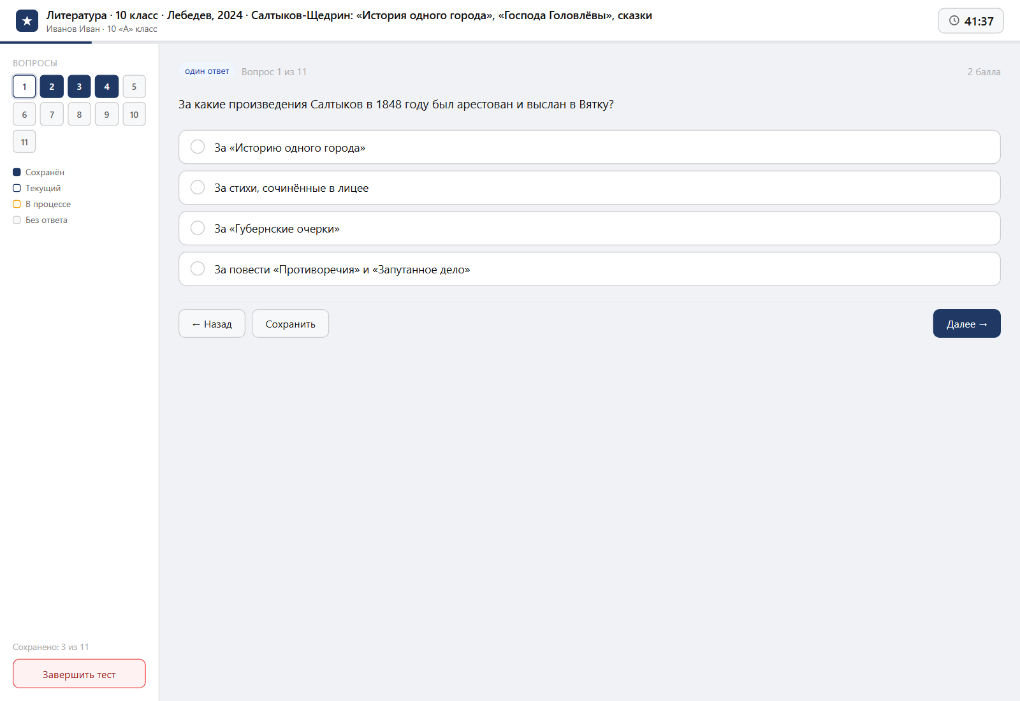This screenshot has height=701, width=1020.
Task: Save answer with Сохранить button
Action: coord(290,324)
